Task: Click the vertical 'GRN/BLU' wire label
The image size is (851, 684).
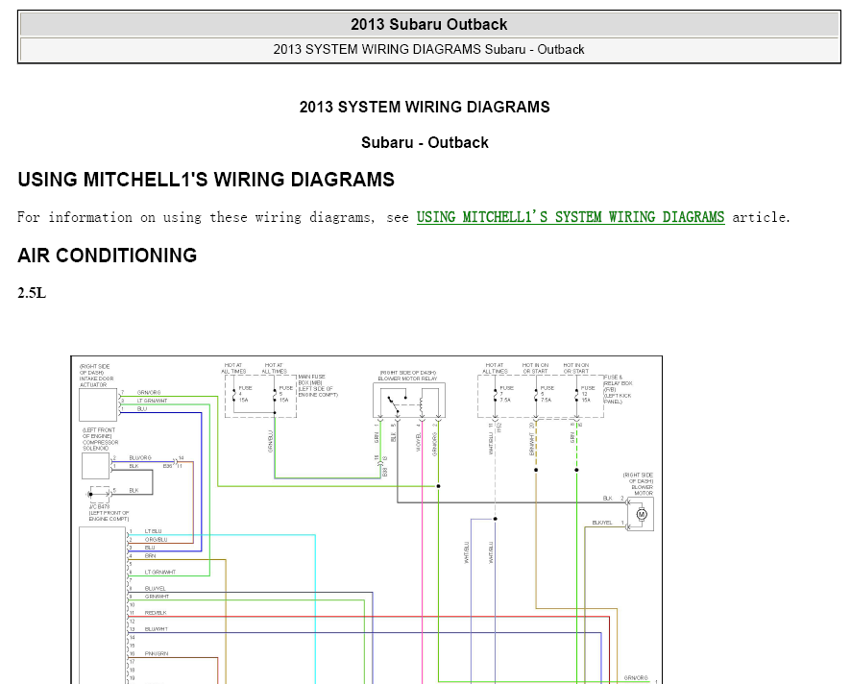Action: (270, 441)
